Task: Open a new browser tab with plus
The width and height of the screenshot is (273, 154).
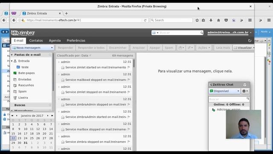Action: click(x=67, y=13)
